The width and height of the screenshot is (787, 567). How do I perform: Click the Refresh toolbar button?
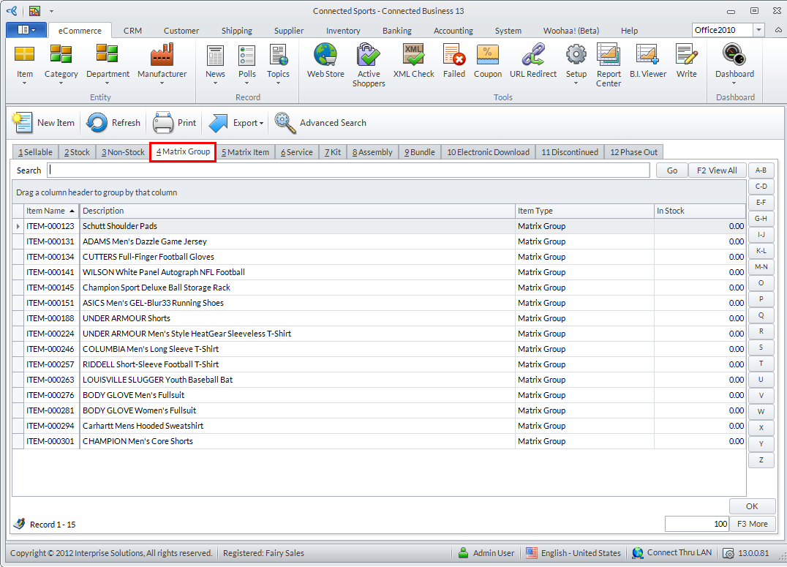click(113, 123)
